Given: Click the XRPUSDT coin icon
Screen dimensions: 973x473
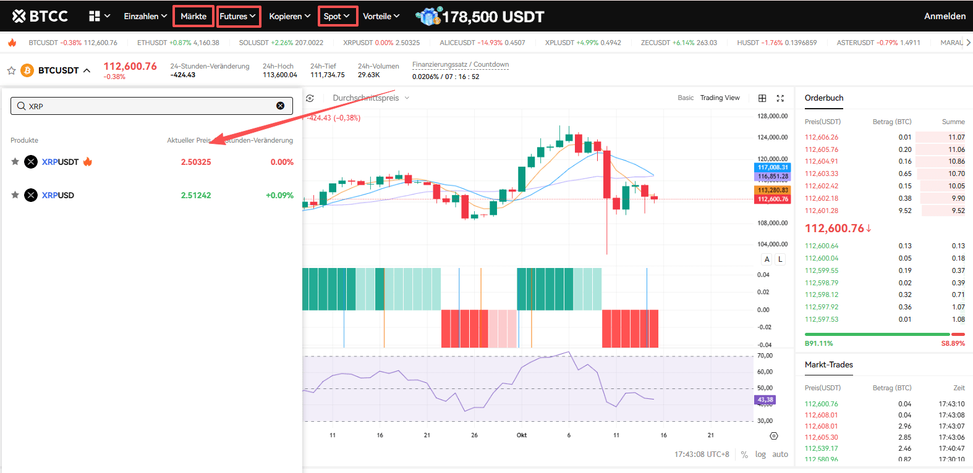Looking at the screenshot, I should pos(31,162).
